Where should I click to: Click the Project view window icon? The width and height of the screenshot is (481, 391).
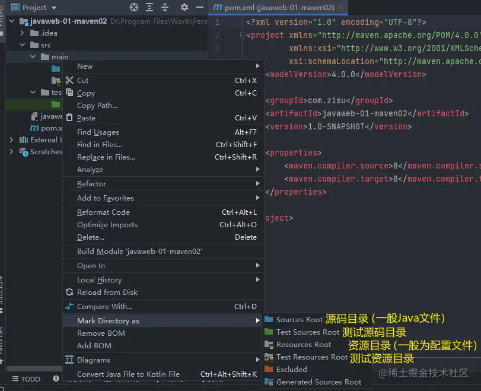(x=15, y=7)
